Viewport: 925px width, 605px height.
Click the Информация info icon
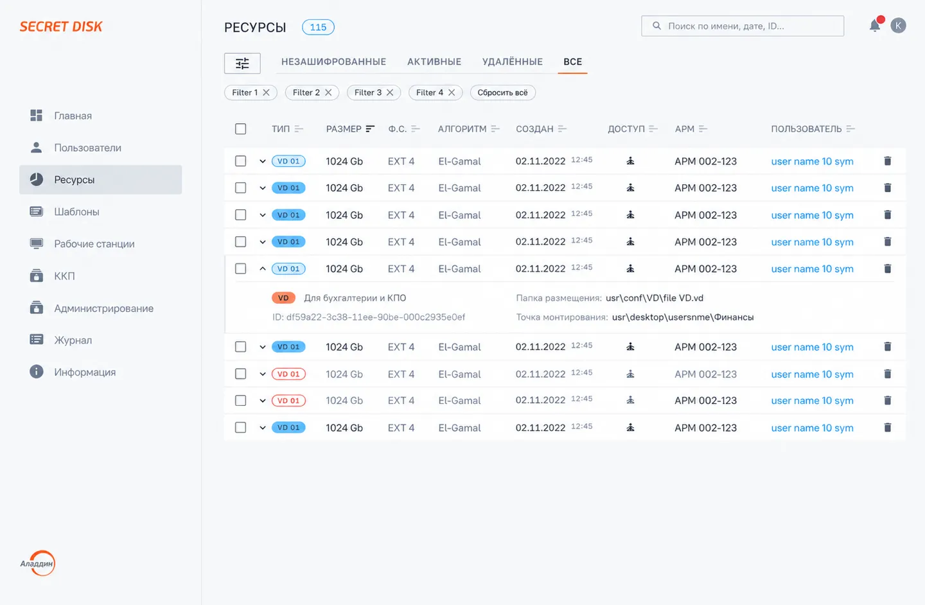(x=37, y=372)
